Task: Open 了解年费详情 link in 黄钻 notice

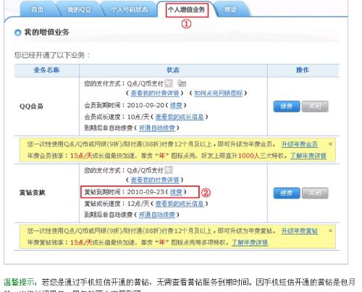Action: tap(250, 242)
